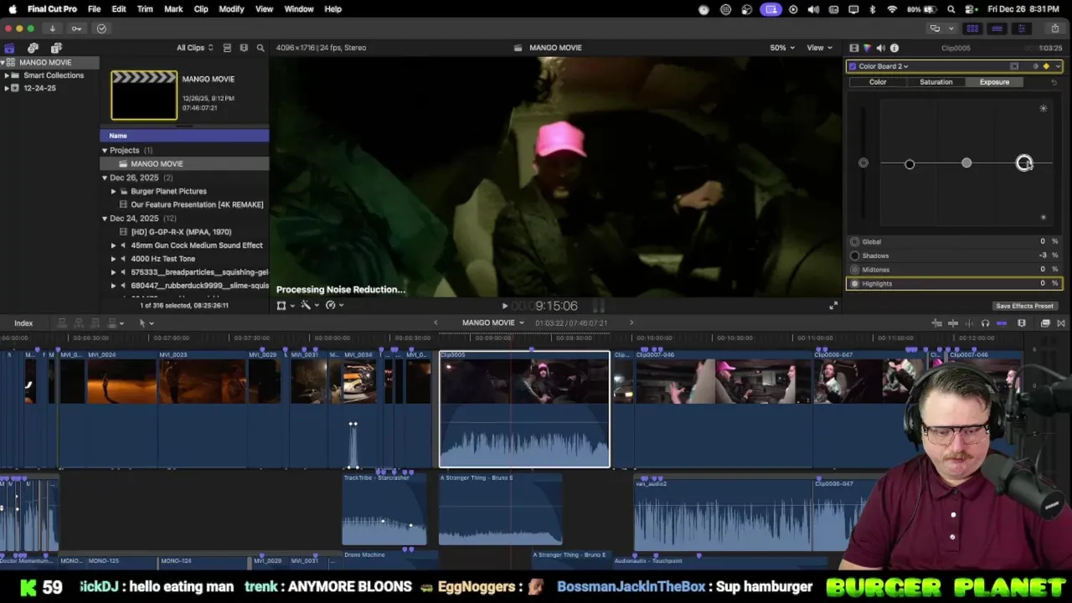Screen dimensions: 1072x603
Task: Select the Exposure tab
Action: (x=994, y=82)
